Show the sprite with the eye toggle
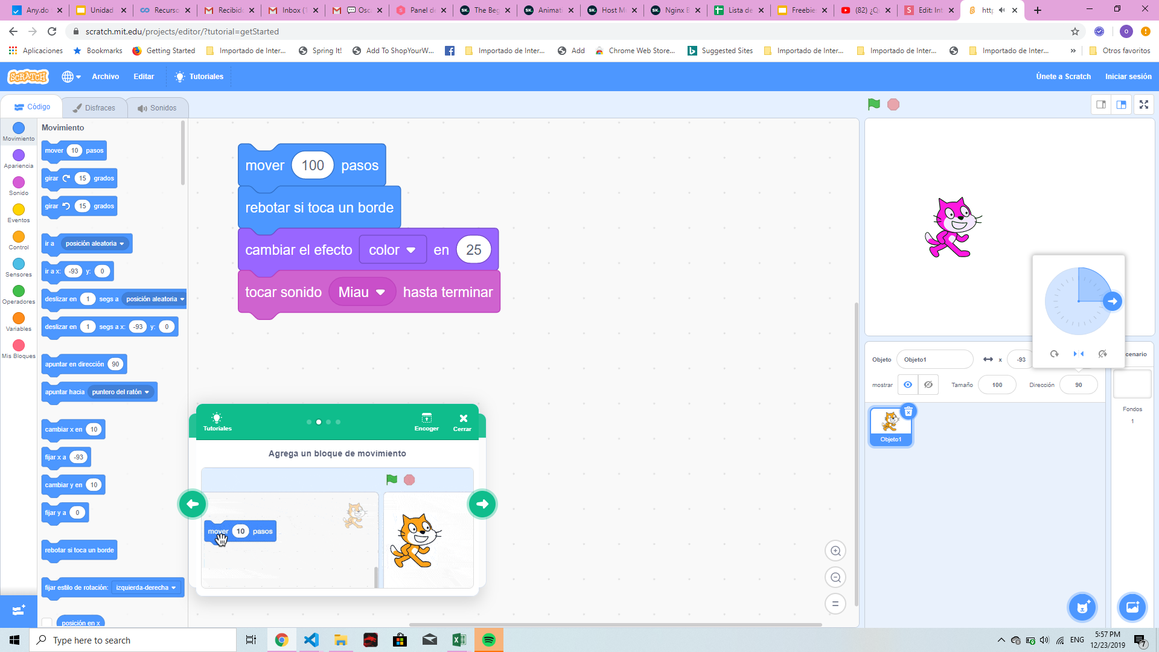 (x=907, y=385)
